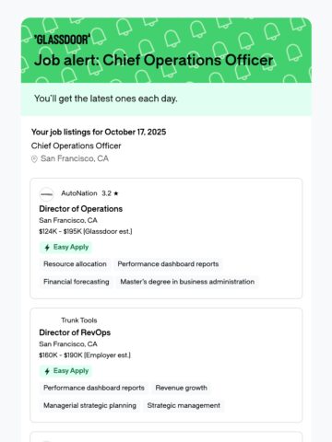Click the lightning bolt icon on Trunk Tools' Easy Apply

(x=47, y=371)
